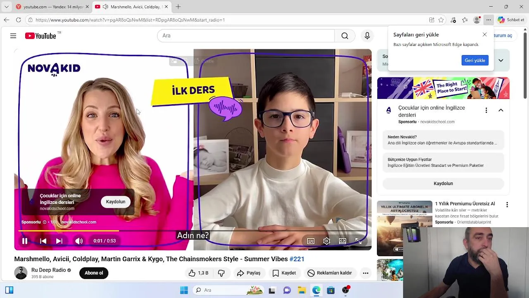Expand the playlist panel chevron
This screenshot has width=529, height=298.
[x=501, y=60]
